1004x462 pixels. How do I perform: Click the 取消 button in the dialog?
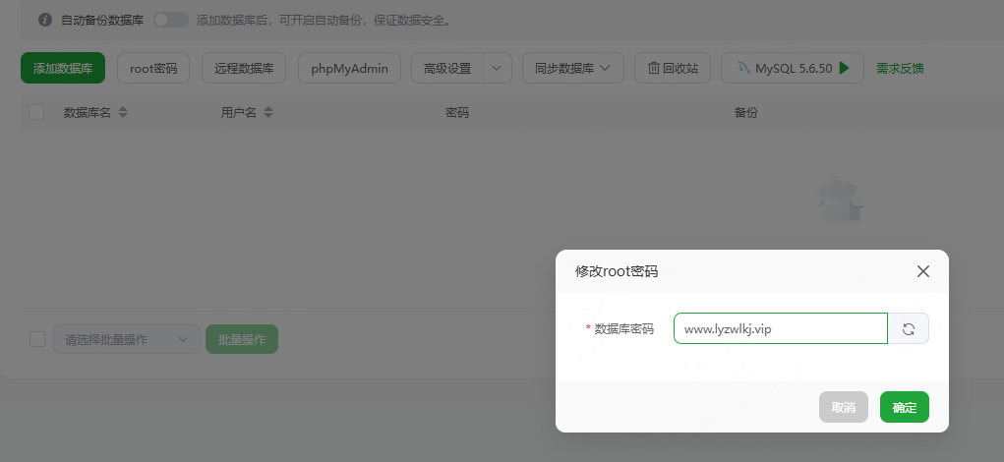tap(844, 407)
